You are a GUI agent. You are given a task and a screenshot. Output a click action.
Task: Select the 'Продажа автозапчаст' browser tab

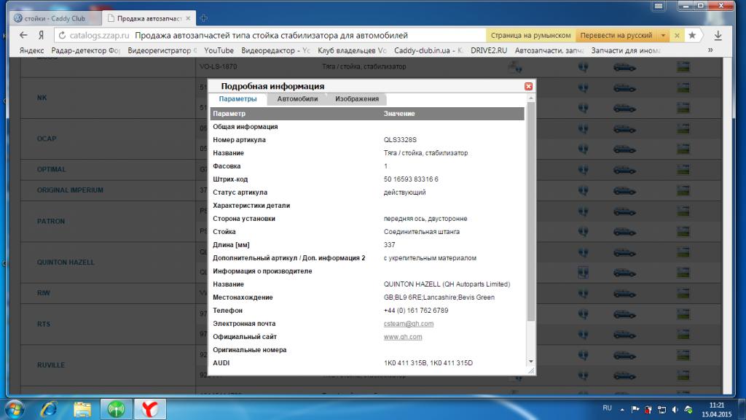point(147,18)
